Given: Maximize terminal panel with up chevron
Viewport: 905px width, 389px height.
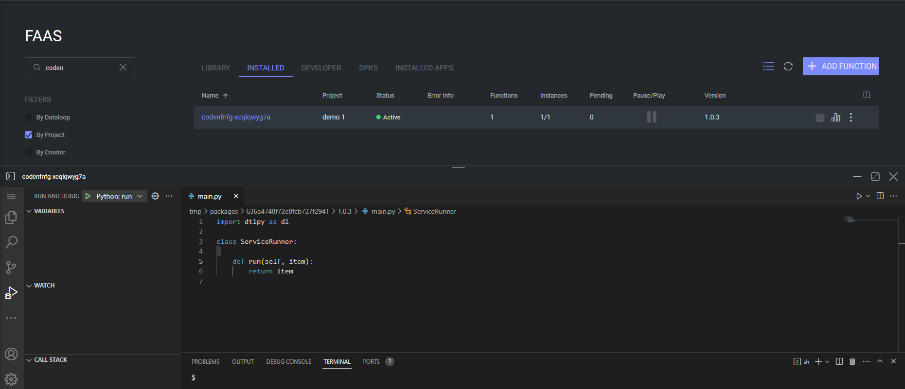Looking at the screenshot, I should (880, 361).
